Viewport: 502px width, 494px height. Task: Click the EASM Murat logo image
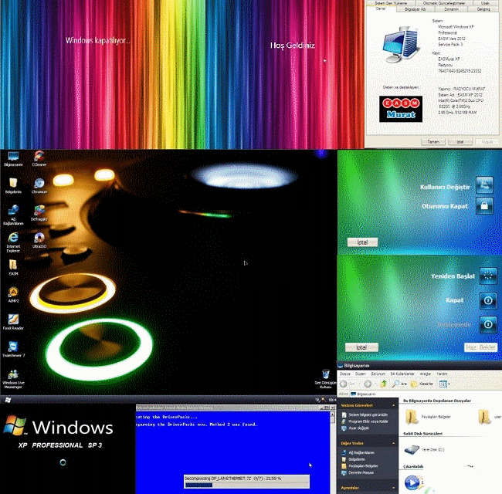pos(401,109)
